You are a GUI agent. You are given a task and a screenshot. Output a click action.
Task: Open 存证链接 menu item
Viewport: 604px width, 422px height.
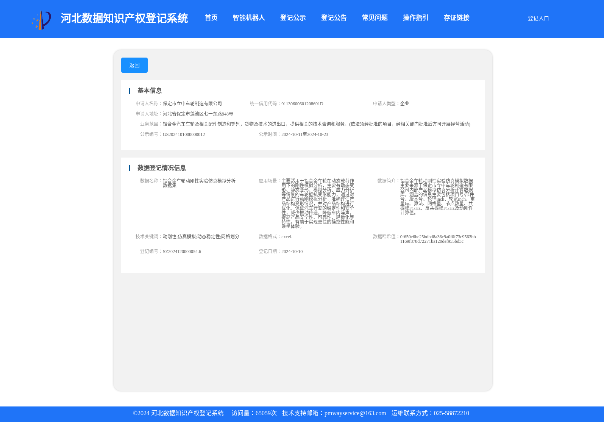456,18
